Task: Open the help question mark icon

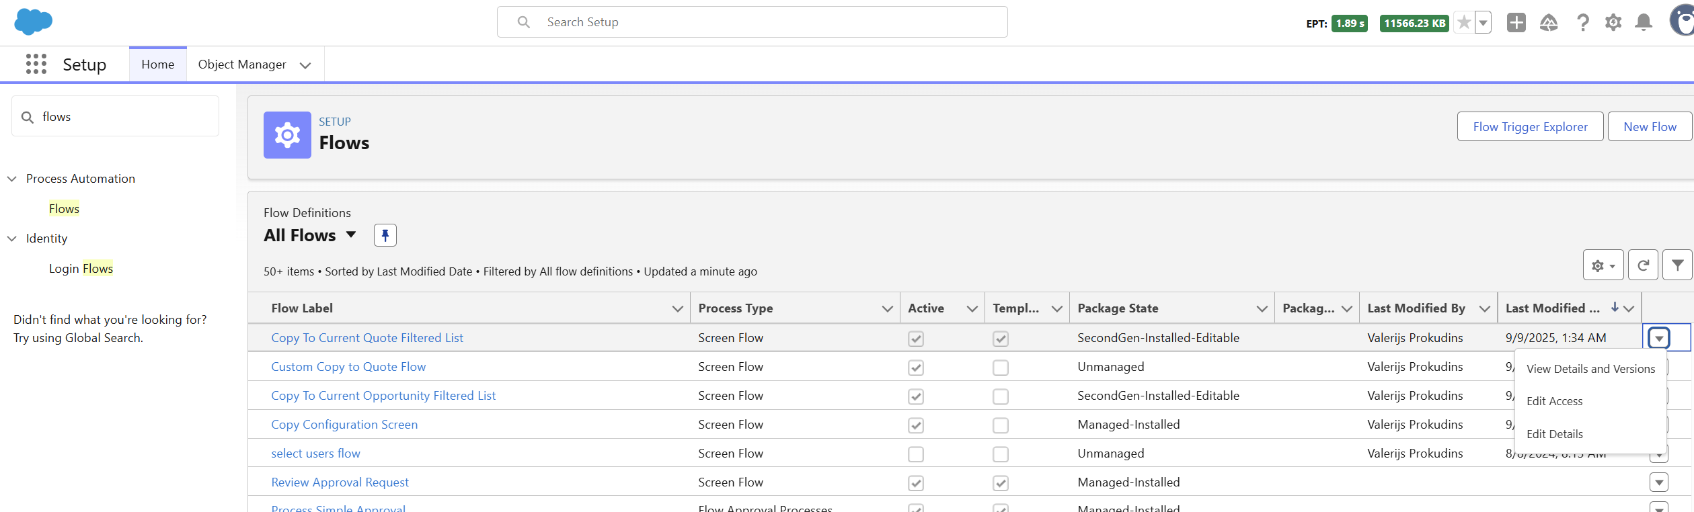Action: [x=1583, y=23]
